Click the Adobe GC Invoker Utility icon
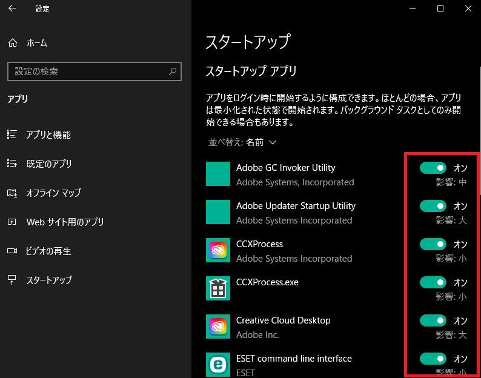The height and width of the screenshot is (378, 481). tap(218, 174)
